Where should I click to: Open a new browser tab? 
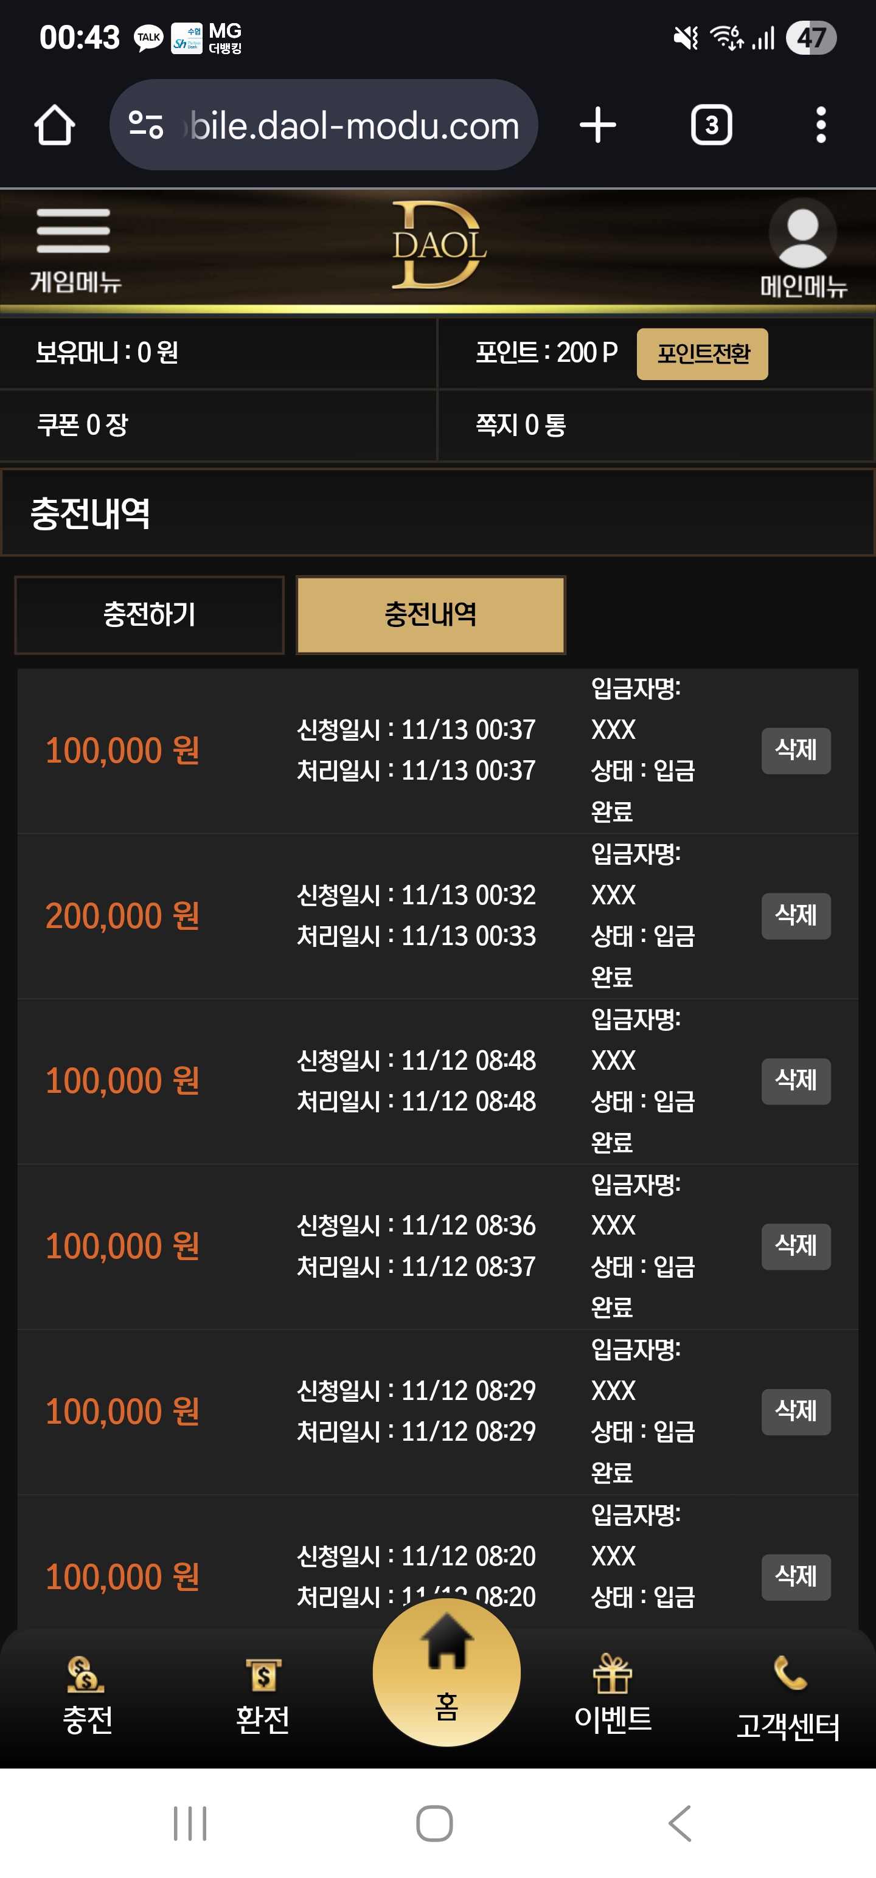[598, 125]
